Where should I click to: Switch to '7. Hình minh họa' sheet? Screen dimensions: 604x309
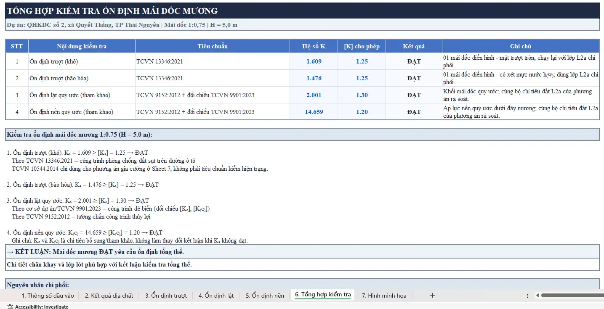384,296
